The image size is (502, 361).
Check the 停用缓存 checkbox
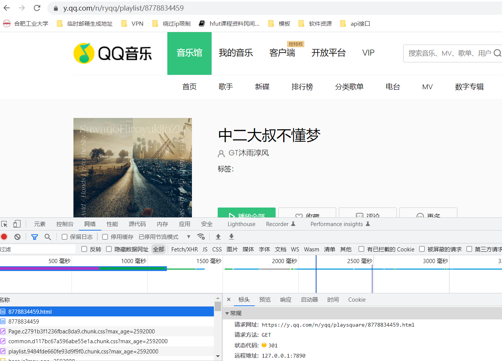tap(105, 237)
